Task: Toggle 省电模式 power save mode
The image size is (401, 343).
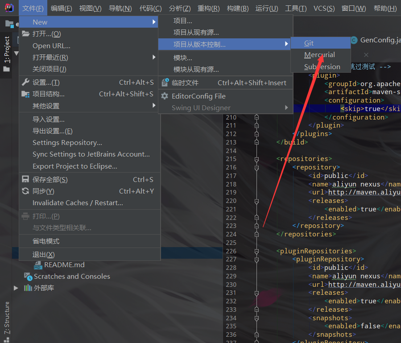Action: pyautogui.click(x=90, y=241)
